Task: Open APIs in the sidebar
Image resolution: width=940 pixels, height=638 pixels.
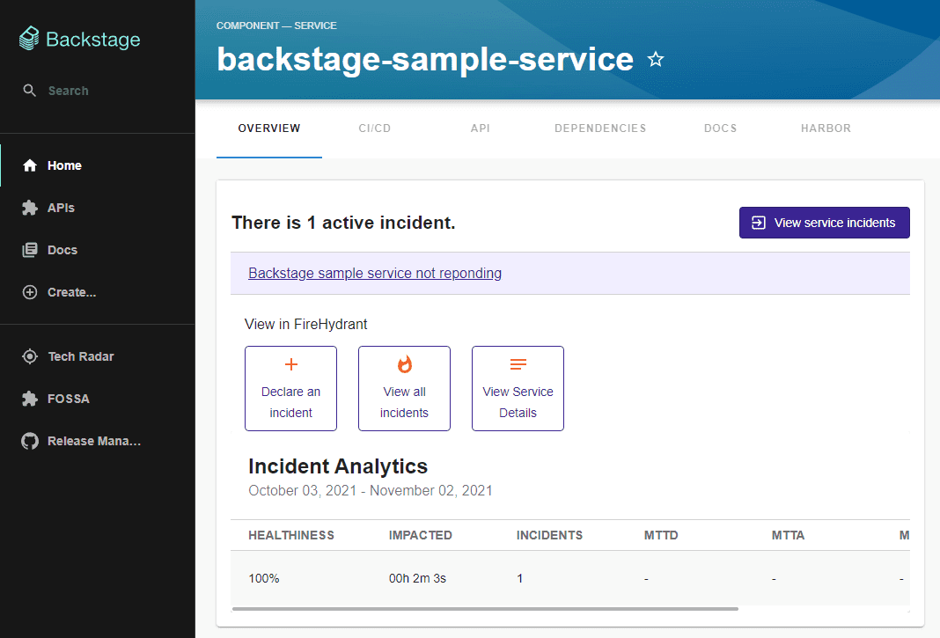Action: (98, 208)
